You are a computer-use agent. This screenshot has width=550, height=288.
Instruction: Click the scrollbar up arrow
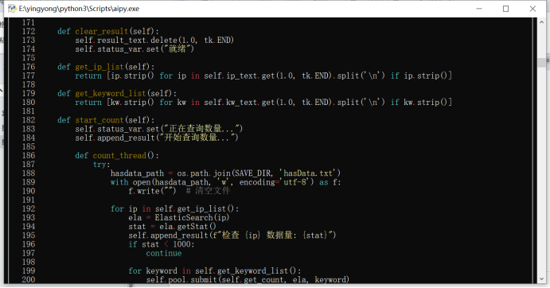[541, 21]
